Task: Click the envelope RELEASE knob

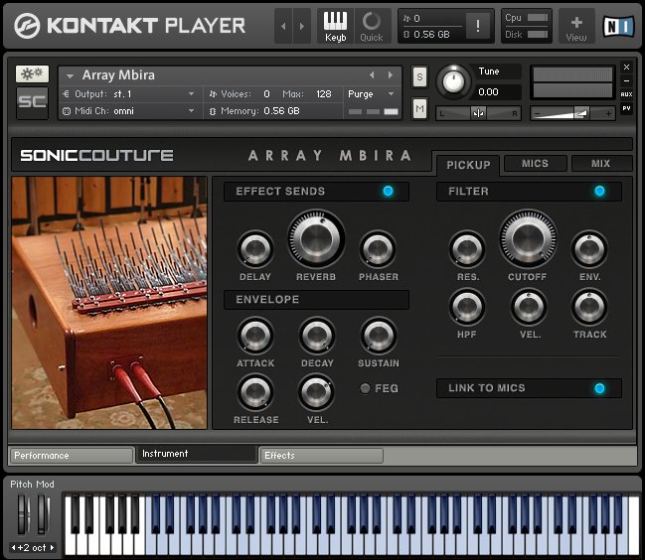Action: pos(255,392)
